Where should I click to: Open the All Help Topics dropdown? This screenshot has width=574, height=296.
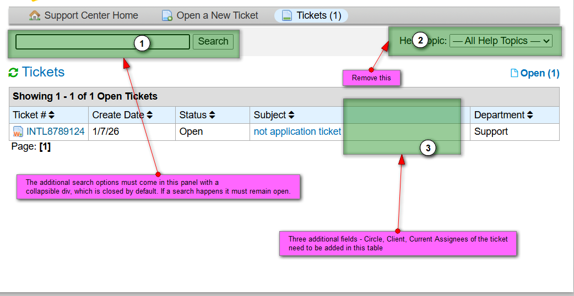click(x=501, y=41)
